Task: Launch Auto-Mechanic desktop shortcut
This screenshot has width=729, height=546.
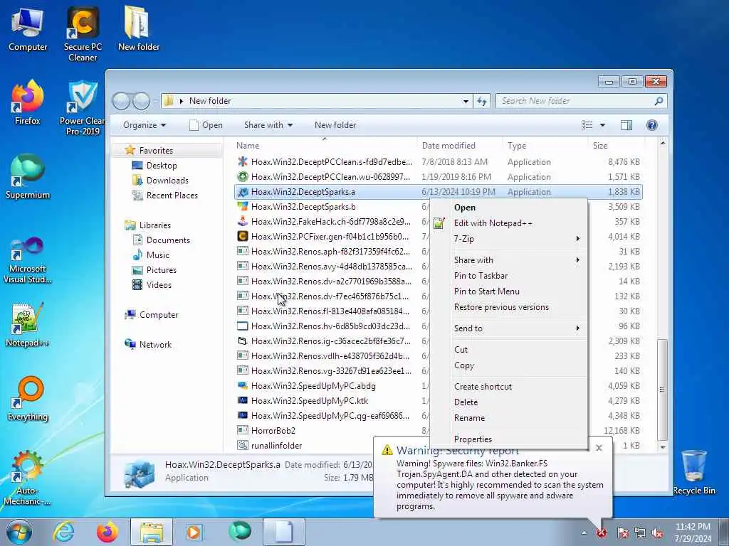Action: [x=28, y=478]
